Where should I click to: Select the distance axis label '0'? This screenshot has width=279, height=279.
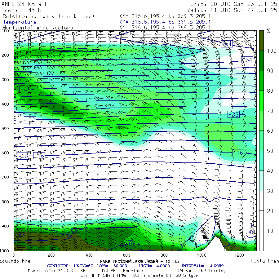(x=14, y=255)
